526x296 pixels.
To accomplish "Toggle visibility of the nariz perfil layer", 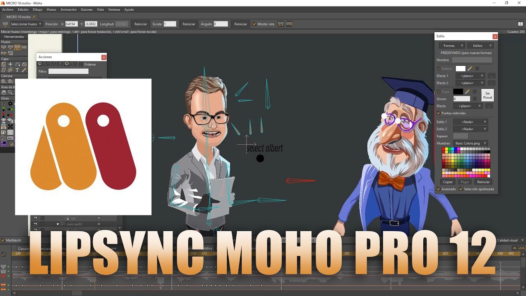I will click(35, 224).
